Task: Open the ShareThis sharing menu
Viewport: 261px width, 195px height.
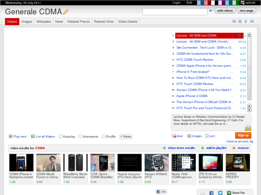Action: (x=236, y=193)
